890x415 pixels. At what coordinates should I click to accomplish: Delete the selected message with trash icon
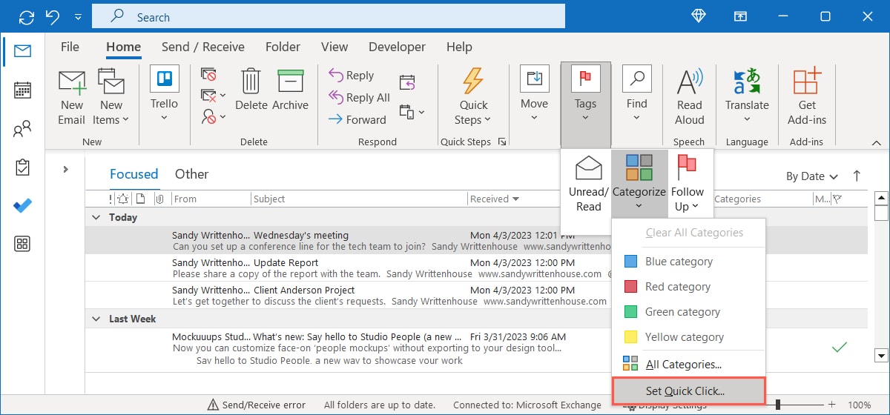coord(251,90)
